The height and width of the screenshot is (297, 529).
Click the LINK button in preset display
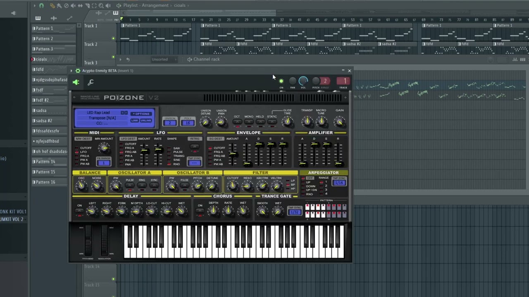tap(135, 120)
